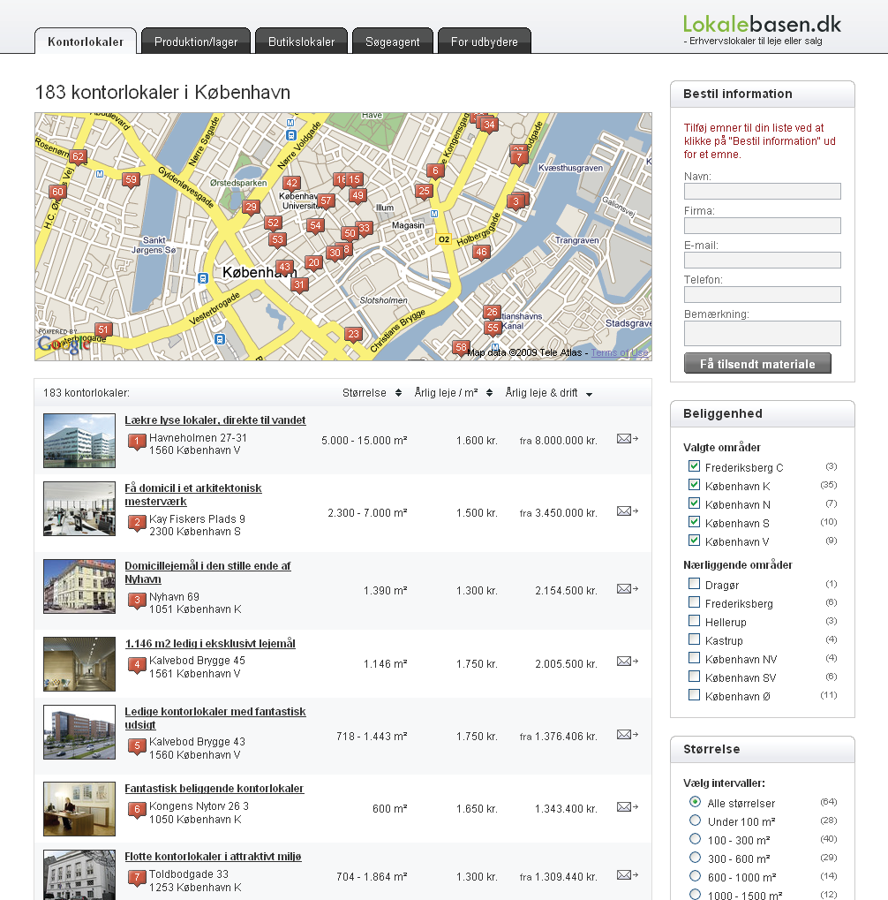
Task: Select map pin number 23
Action: click(x=353, y=334)
